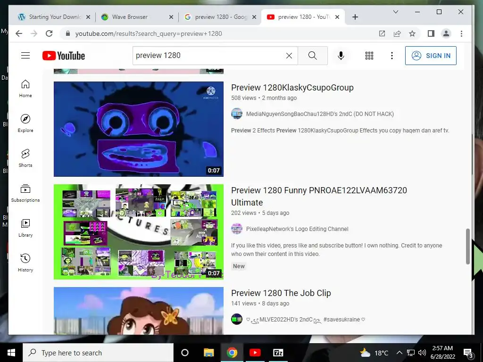Open YouTube app on taskbar
This screenshot has height=362, width=483.
[255, 353]
